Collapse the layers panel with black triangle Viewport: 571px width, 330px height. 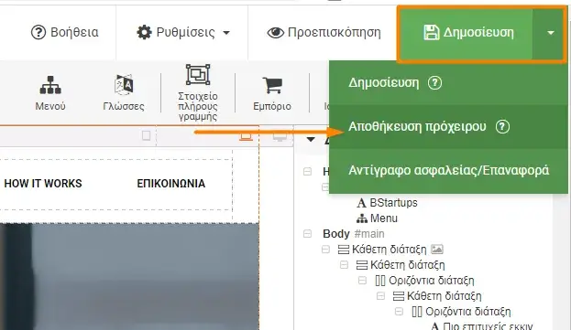point(311,139)
